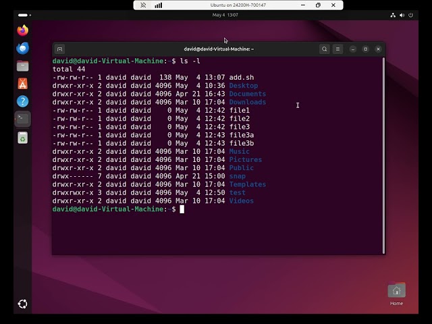Click the file3b entry
Image resolution: width=432 pixels, height=324 pixels.
(x=242, y=144)
